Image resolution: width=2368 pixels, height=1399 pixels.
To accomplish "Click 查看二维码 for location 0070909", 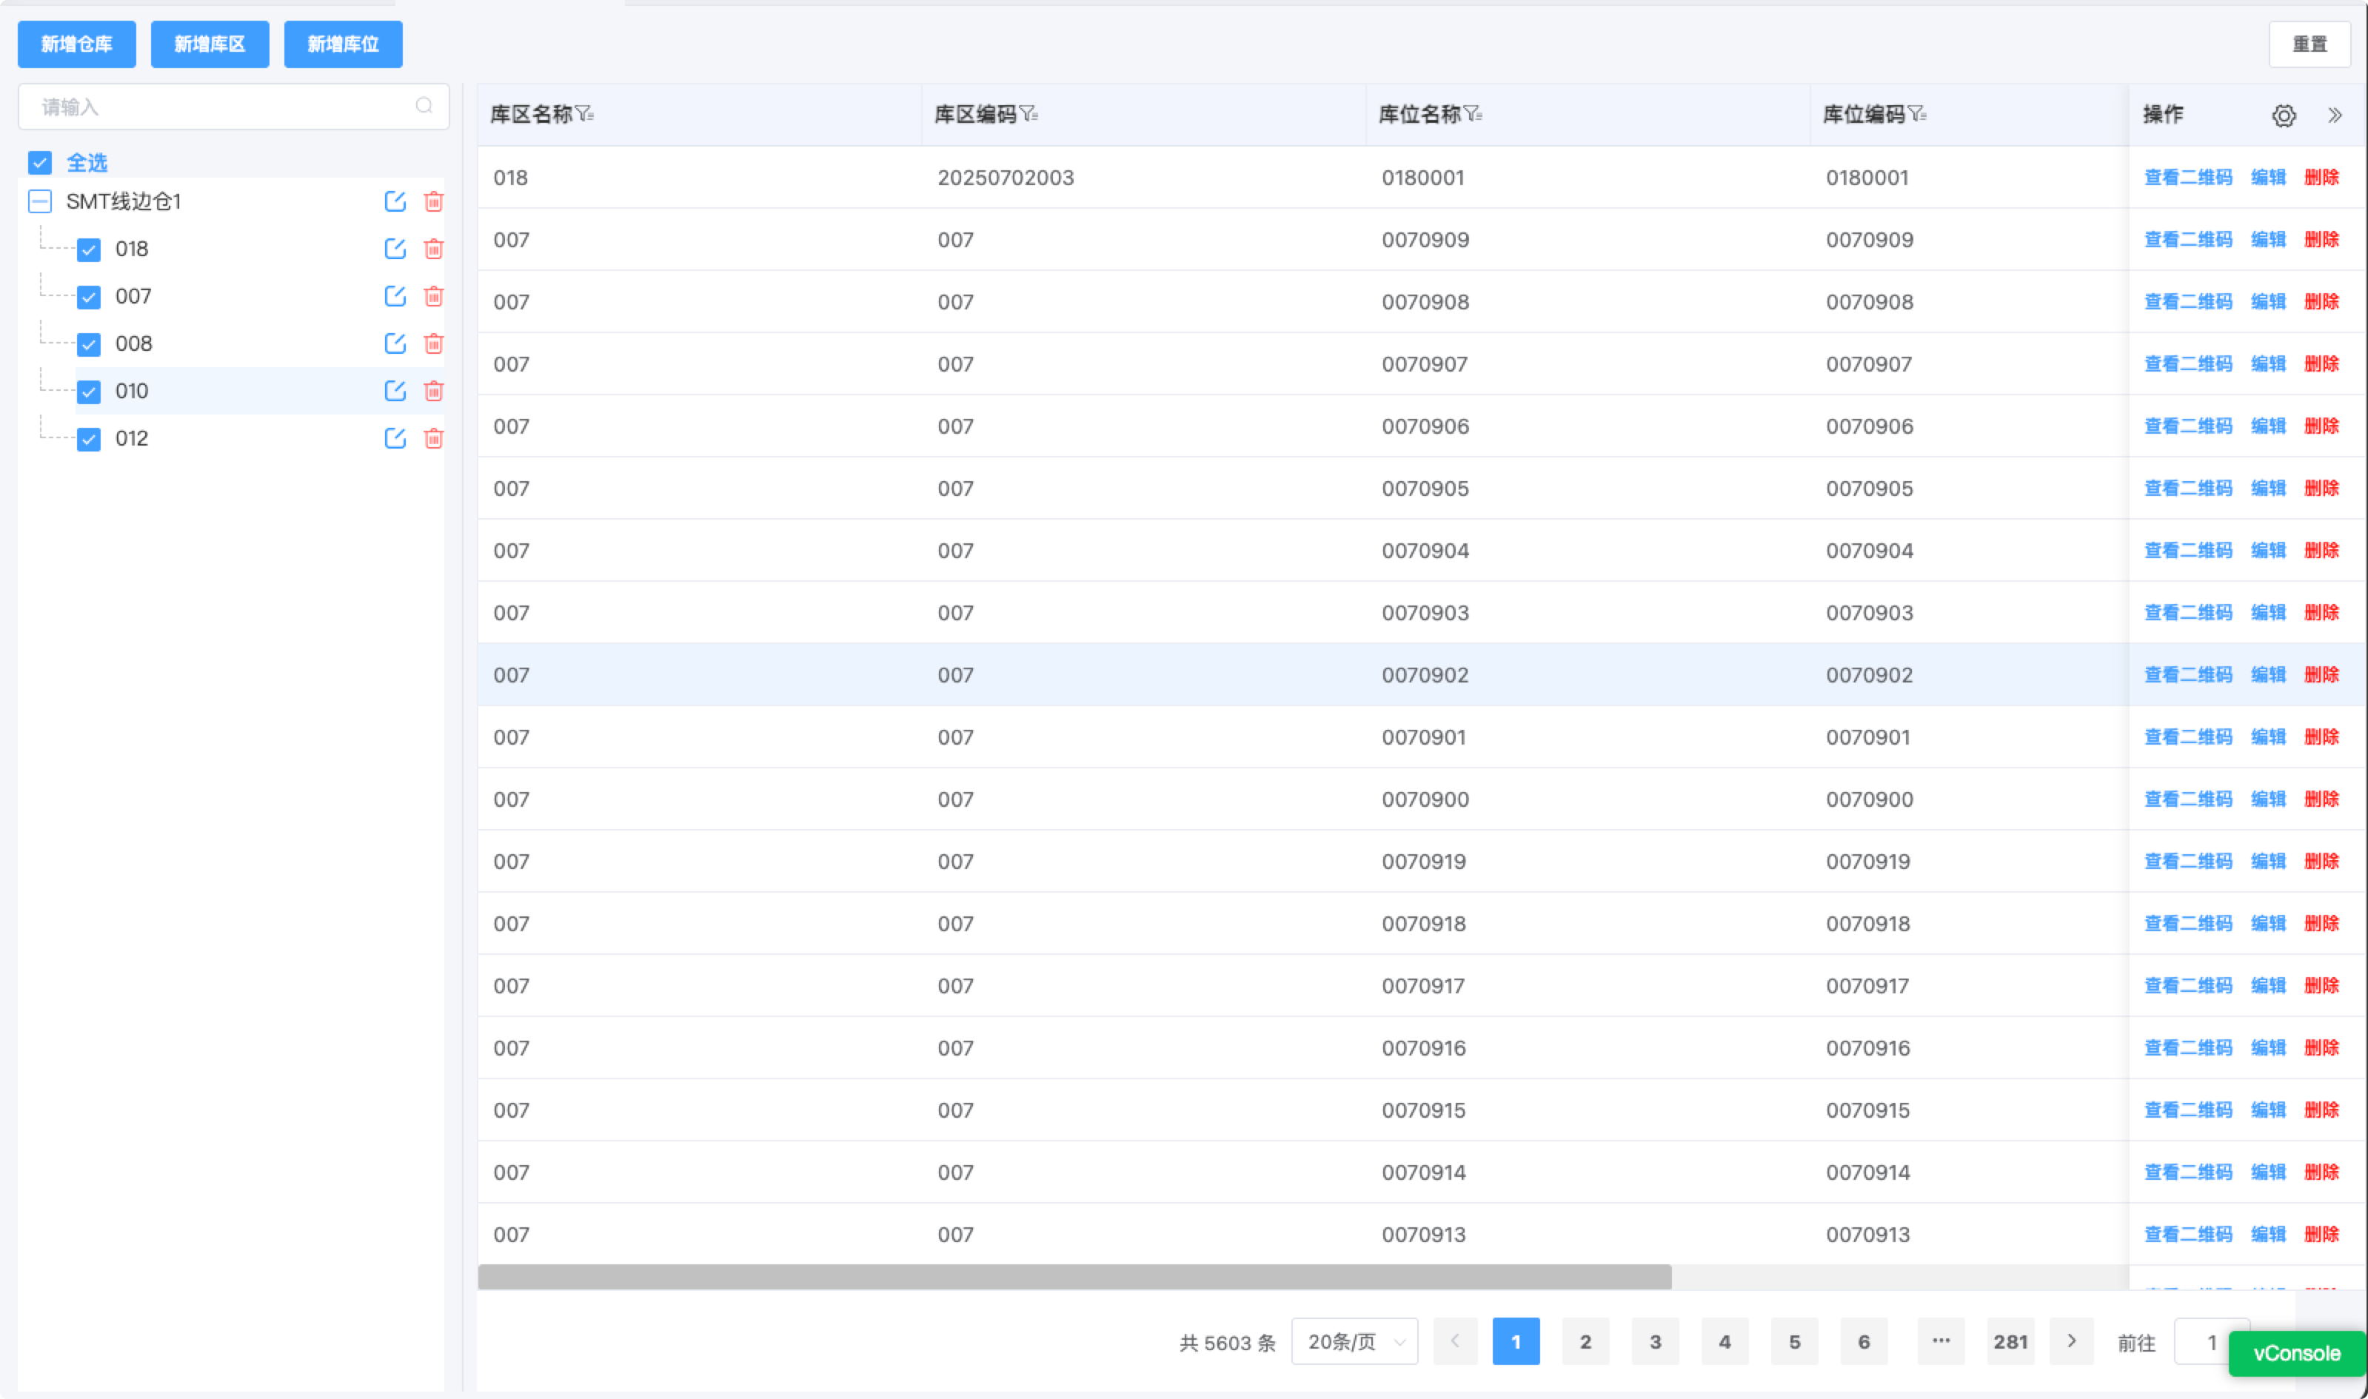I will tap(2188, 239).
